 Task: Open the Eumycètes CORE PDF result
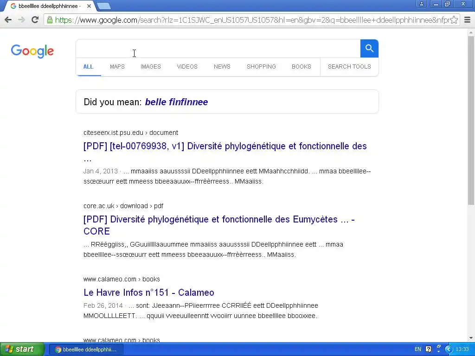[219, 225]
